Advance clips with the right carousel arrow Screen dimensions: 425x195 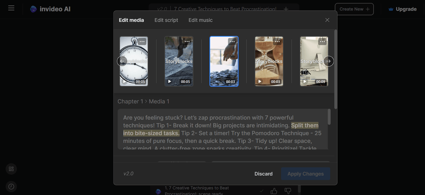[328, 61]
